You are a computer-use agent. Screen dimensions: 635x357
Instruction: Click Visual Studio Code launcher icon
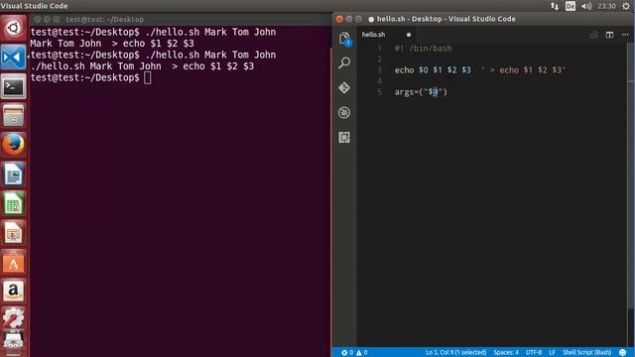(13, 58)
